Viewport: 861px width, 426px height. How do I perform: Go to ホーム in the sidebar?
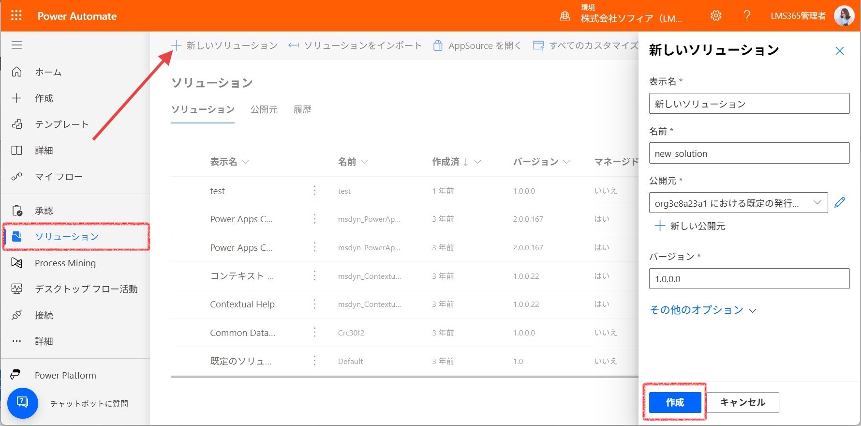[x=48, y=72]
